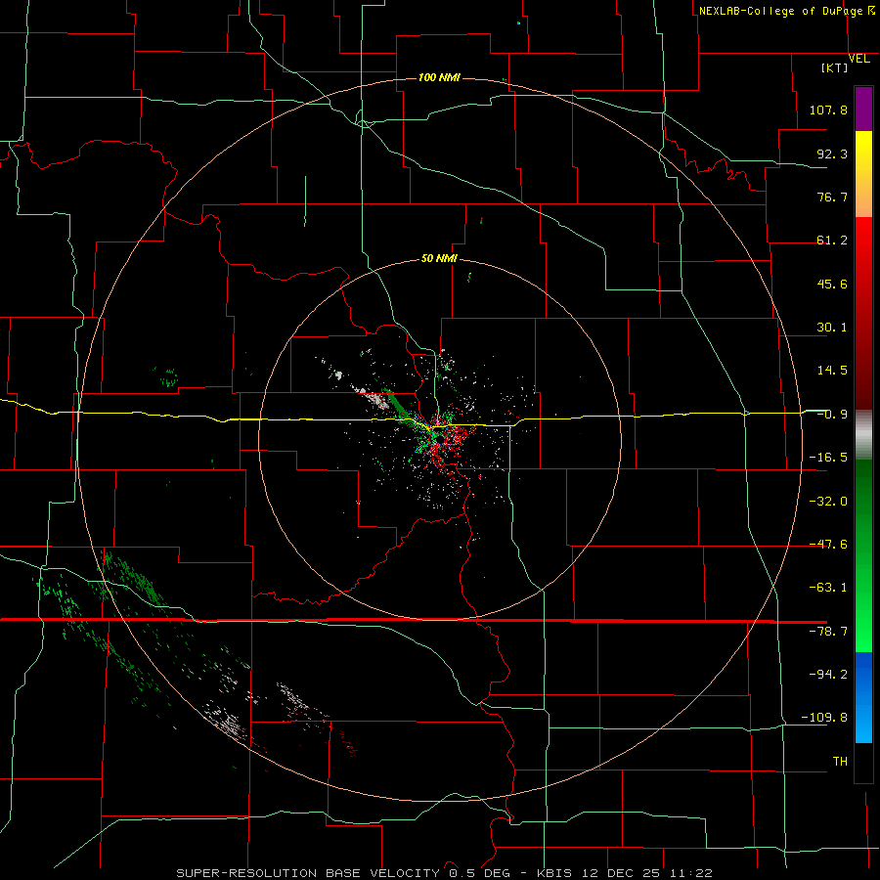Screen dimensions: 880x880
Task: Click the blue segment of velocity color bar
Action: [863, 697]
